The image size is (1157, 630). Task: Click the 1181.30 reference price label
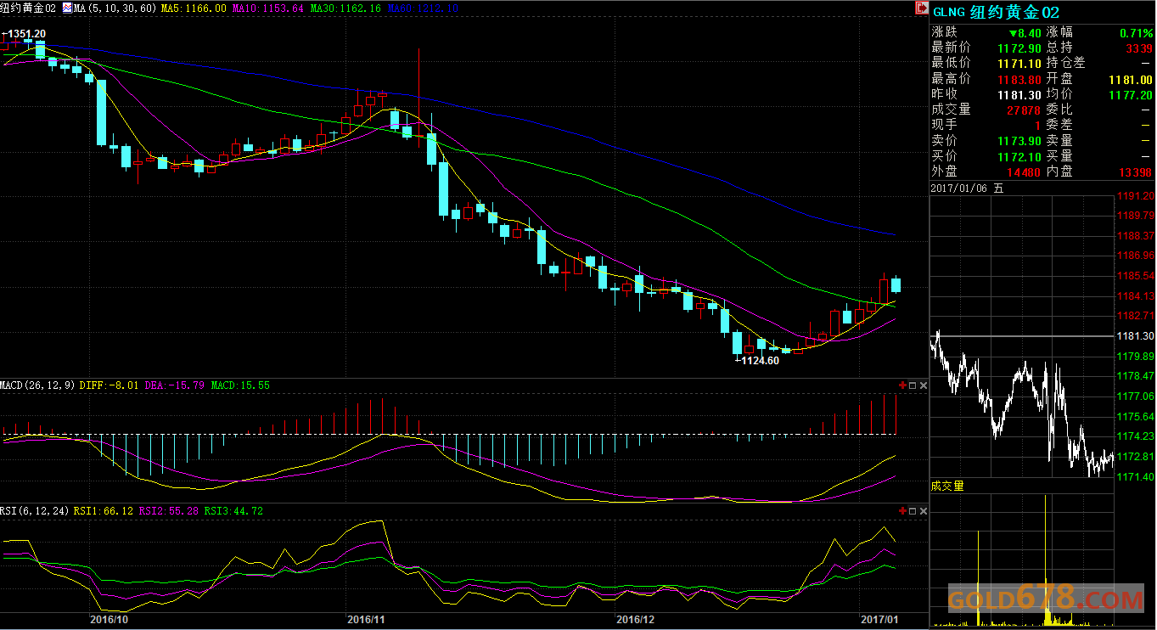coord(1136,336)
